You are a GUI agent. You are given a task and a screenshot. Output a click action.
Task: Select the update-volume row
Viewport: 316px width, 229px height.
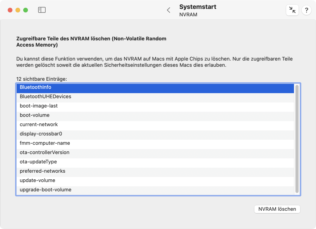(x=155, y=181)
